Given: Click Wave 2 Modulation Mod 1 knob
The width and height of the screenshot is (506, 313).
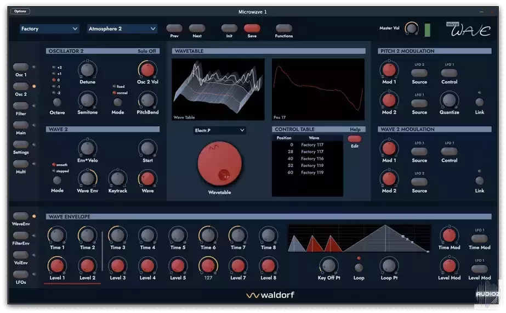Looking at the screenshot, I should (389, 148).
